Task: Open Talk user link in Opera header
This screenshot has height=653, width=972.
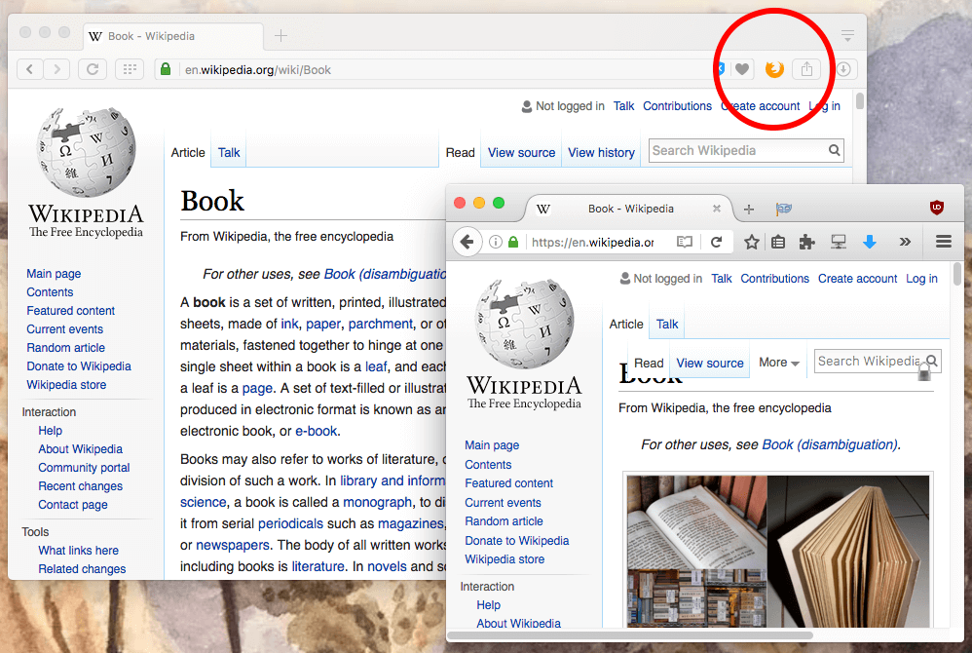Action: pyautogui.click(x=623, y=106)
